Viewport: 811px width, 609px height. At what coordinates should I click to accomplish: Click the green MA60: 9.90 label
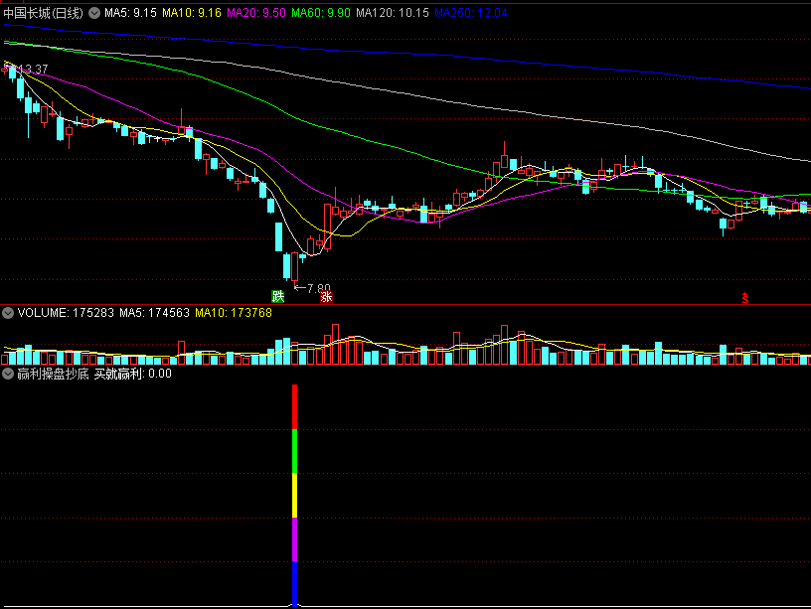tap(321, 13)
